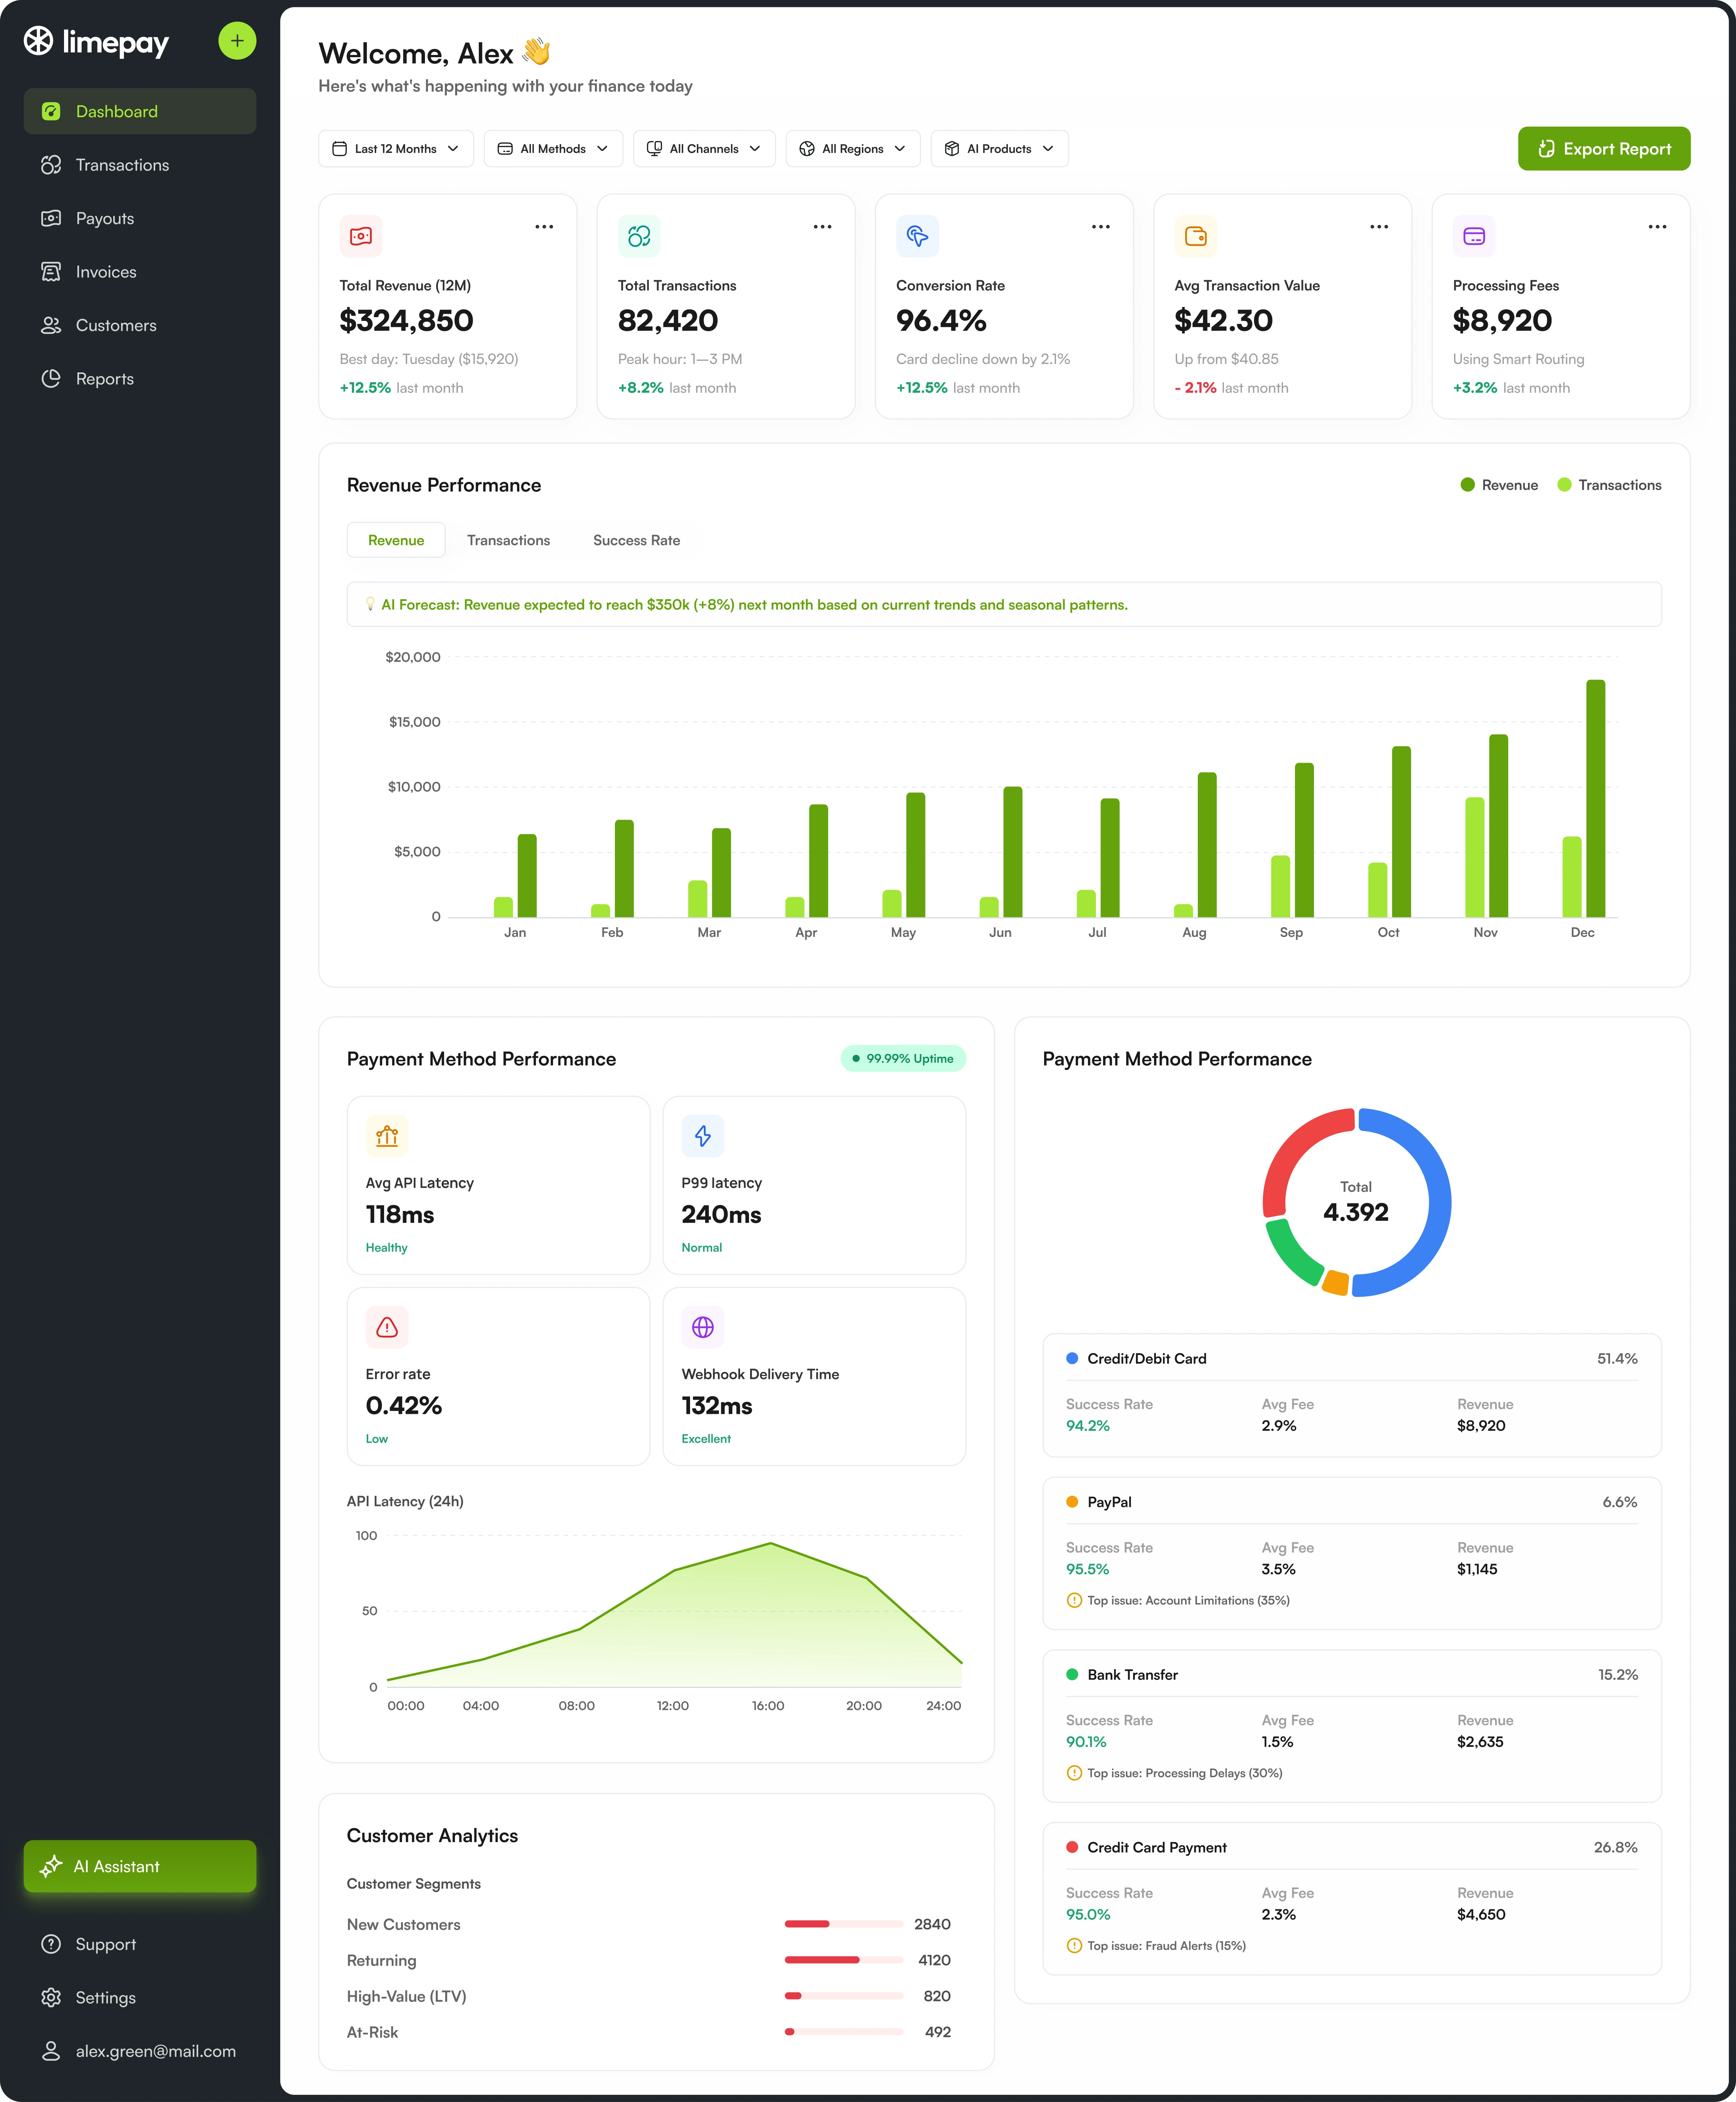
Task: Click the Avg API Latency icon
Action: (387, 1136)
